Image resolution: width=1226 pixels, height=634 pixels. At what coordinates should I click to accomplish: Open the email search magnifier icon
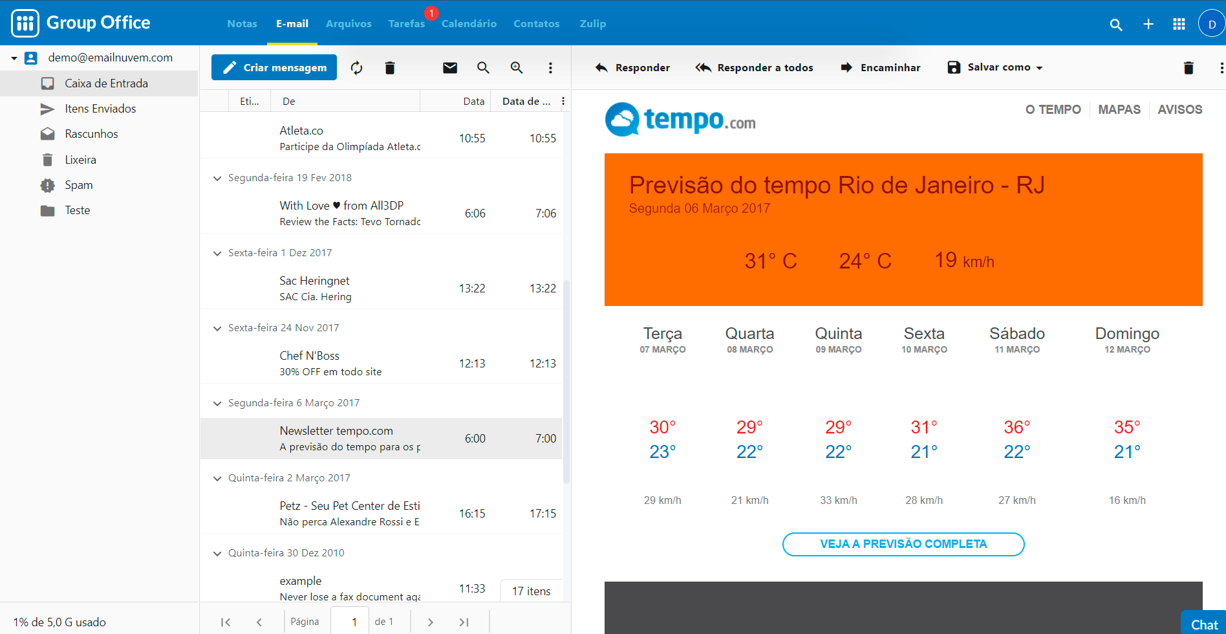pos(483,68)
